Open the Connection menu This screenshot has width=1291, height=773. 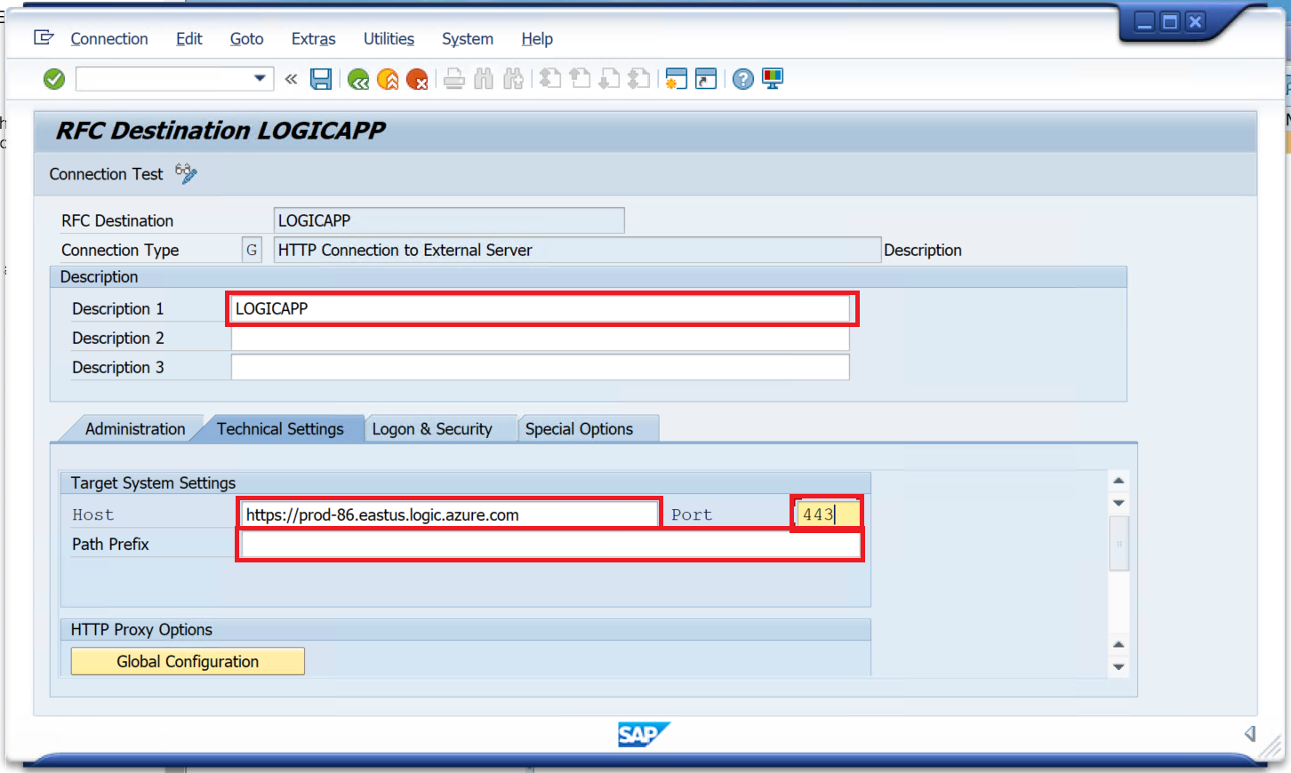pos(109,39)
